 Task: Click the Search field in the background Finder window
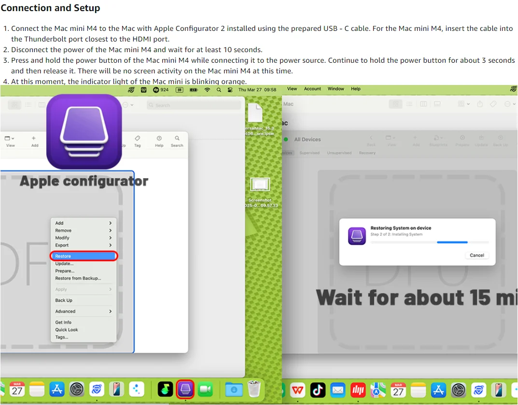point(194,105)
